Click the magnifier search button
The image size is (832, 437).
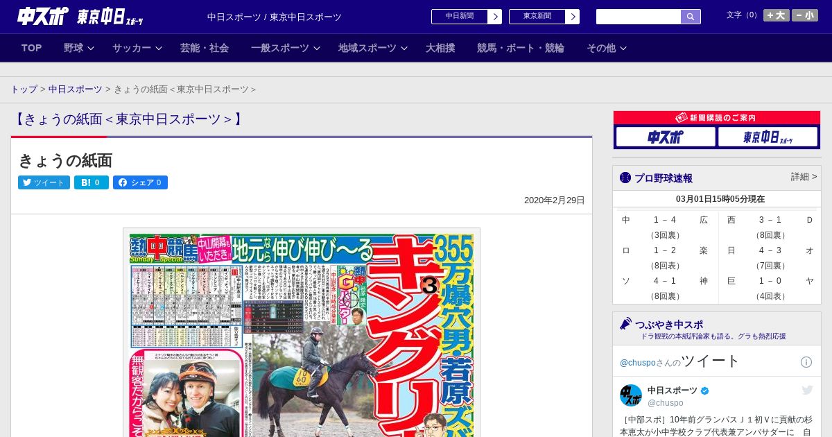(691, 17)
